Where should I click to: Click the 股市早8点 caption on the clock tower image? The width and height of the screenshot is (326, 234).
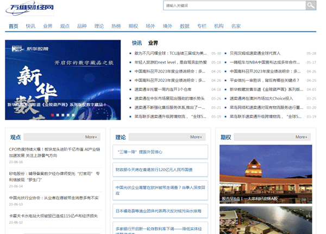tap(249, 199)
